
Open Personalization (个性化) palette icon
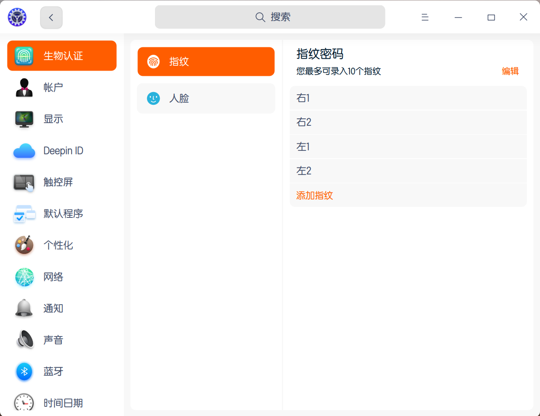point(24,245)
